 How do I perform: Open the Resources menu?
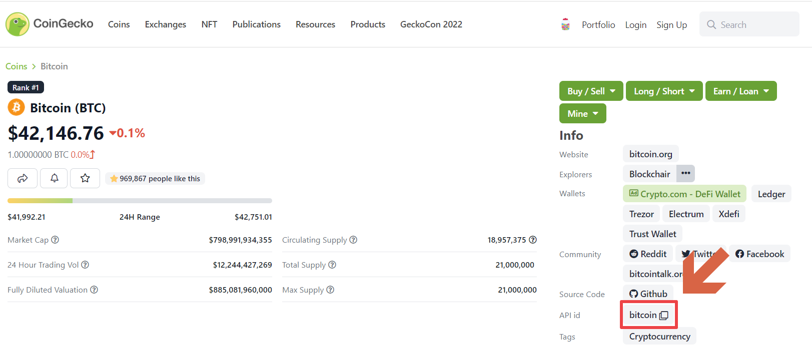point(315,24)
